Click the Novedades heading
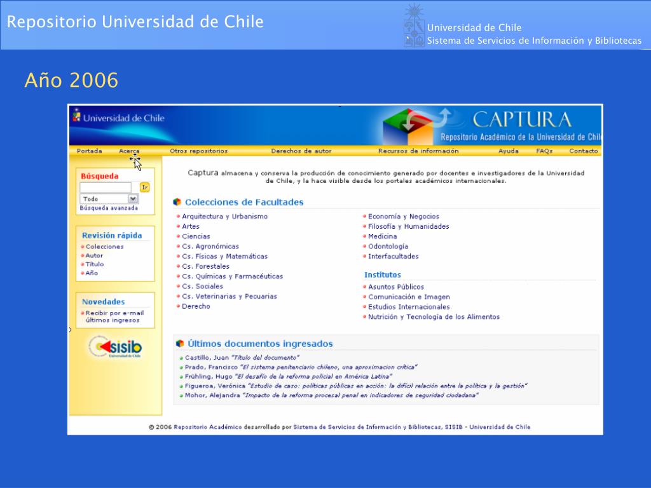The height and width of the screenshot is (488, 651). (104, 302)
